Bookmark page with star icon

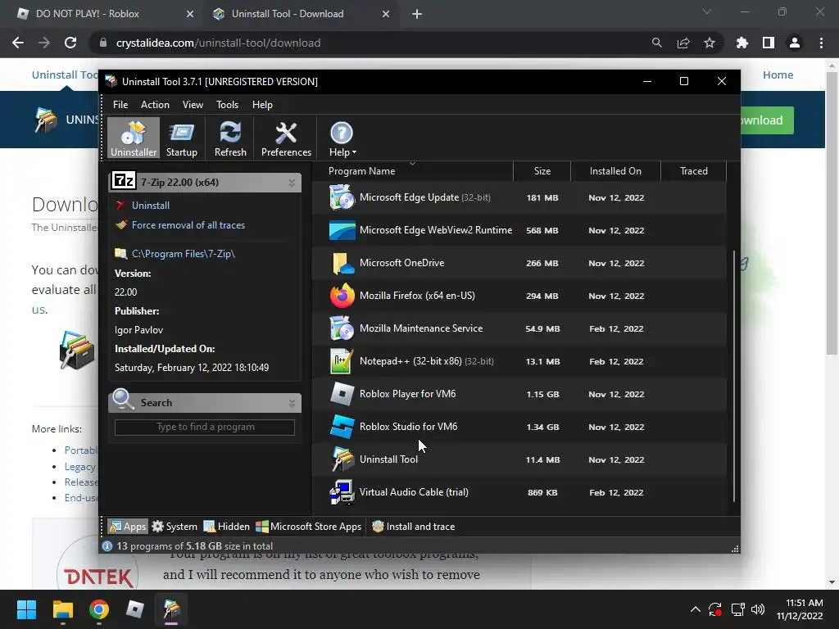pos(709,43)
